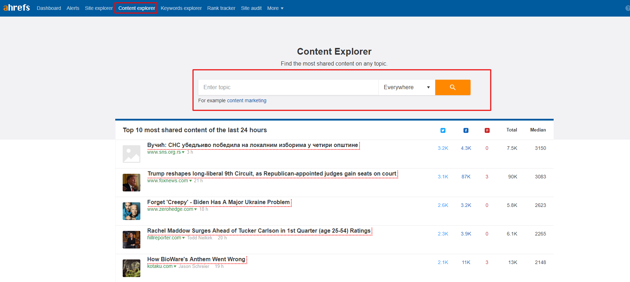Click the www.zerohedge.com domain link
630x282 pixels.
[x=170, y=209]
